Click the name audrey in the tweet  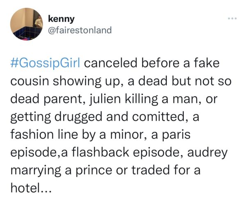(x=208, y=153)
